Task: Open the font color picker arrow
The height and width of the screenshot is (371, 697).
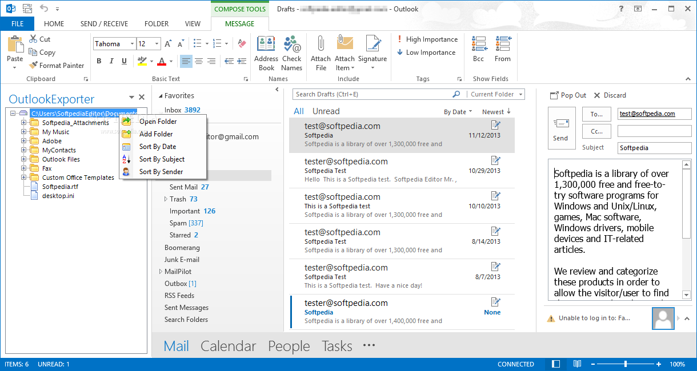Action: click(x=171, y=61)
